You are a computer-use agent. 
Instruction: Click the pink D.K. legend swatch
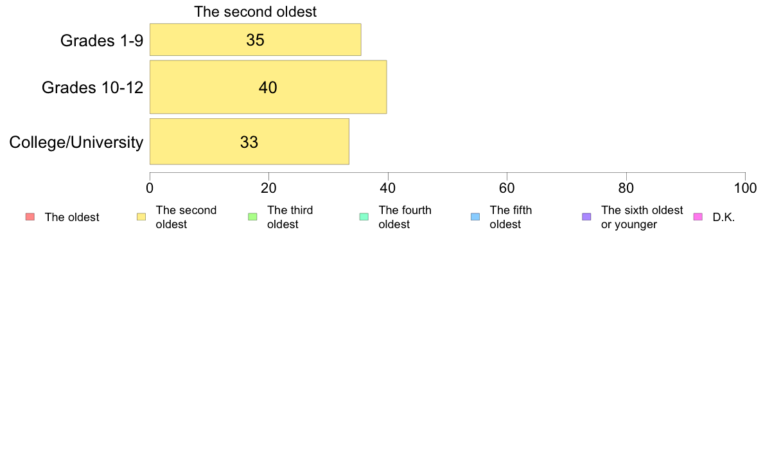[x=697, y=217]
